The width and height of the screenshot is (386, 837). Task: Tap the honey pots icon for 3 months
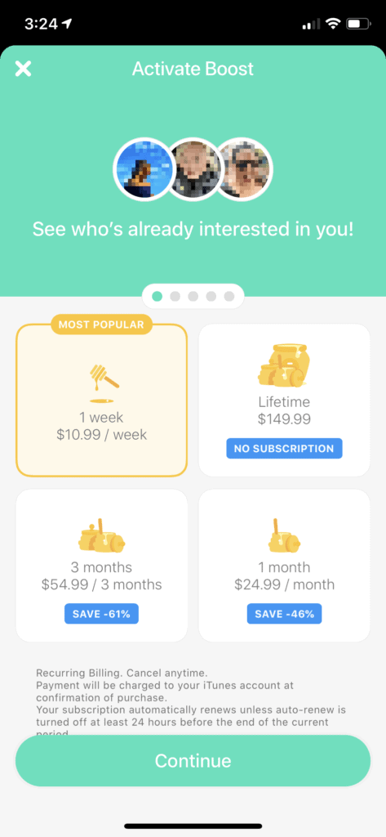point(102,535)
